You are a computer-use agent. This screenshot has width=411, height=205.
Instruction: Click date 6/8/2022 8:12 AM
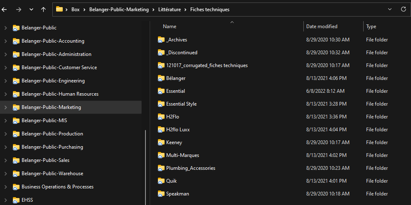(325, 91)
